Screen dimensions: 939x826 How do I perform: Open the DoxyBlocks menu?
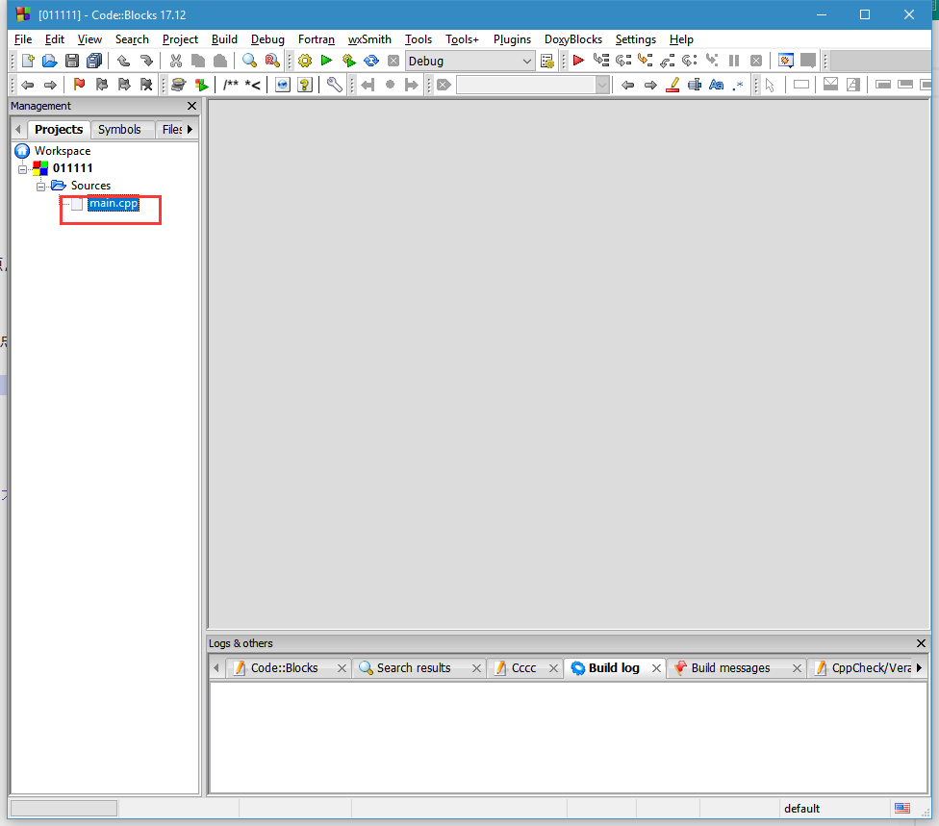[573, 39]
